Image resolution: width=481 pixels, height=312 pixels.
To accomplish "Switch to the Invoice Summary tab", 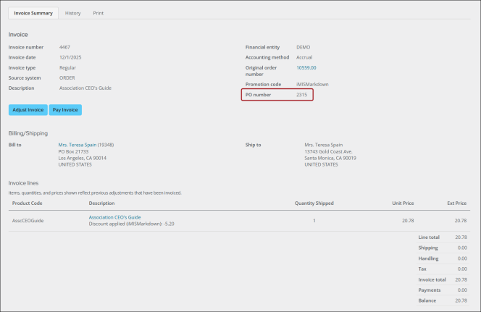I will click(33, 13).
